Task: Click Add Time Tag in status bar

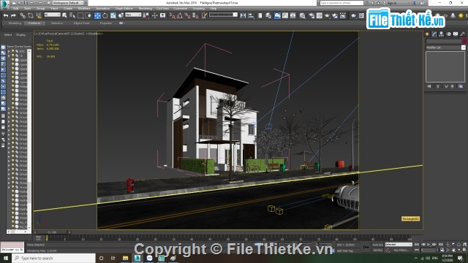Action: (344, 251)
